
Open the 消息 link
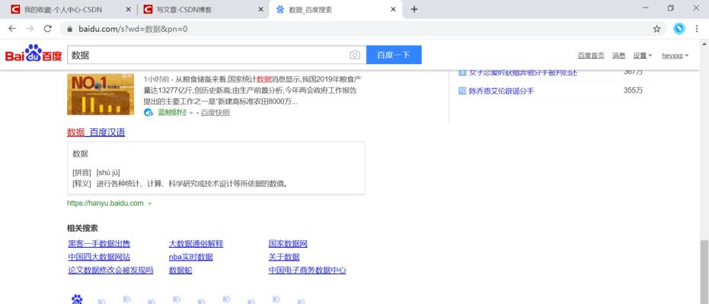click(618, 56)
